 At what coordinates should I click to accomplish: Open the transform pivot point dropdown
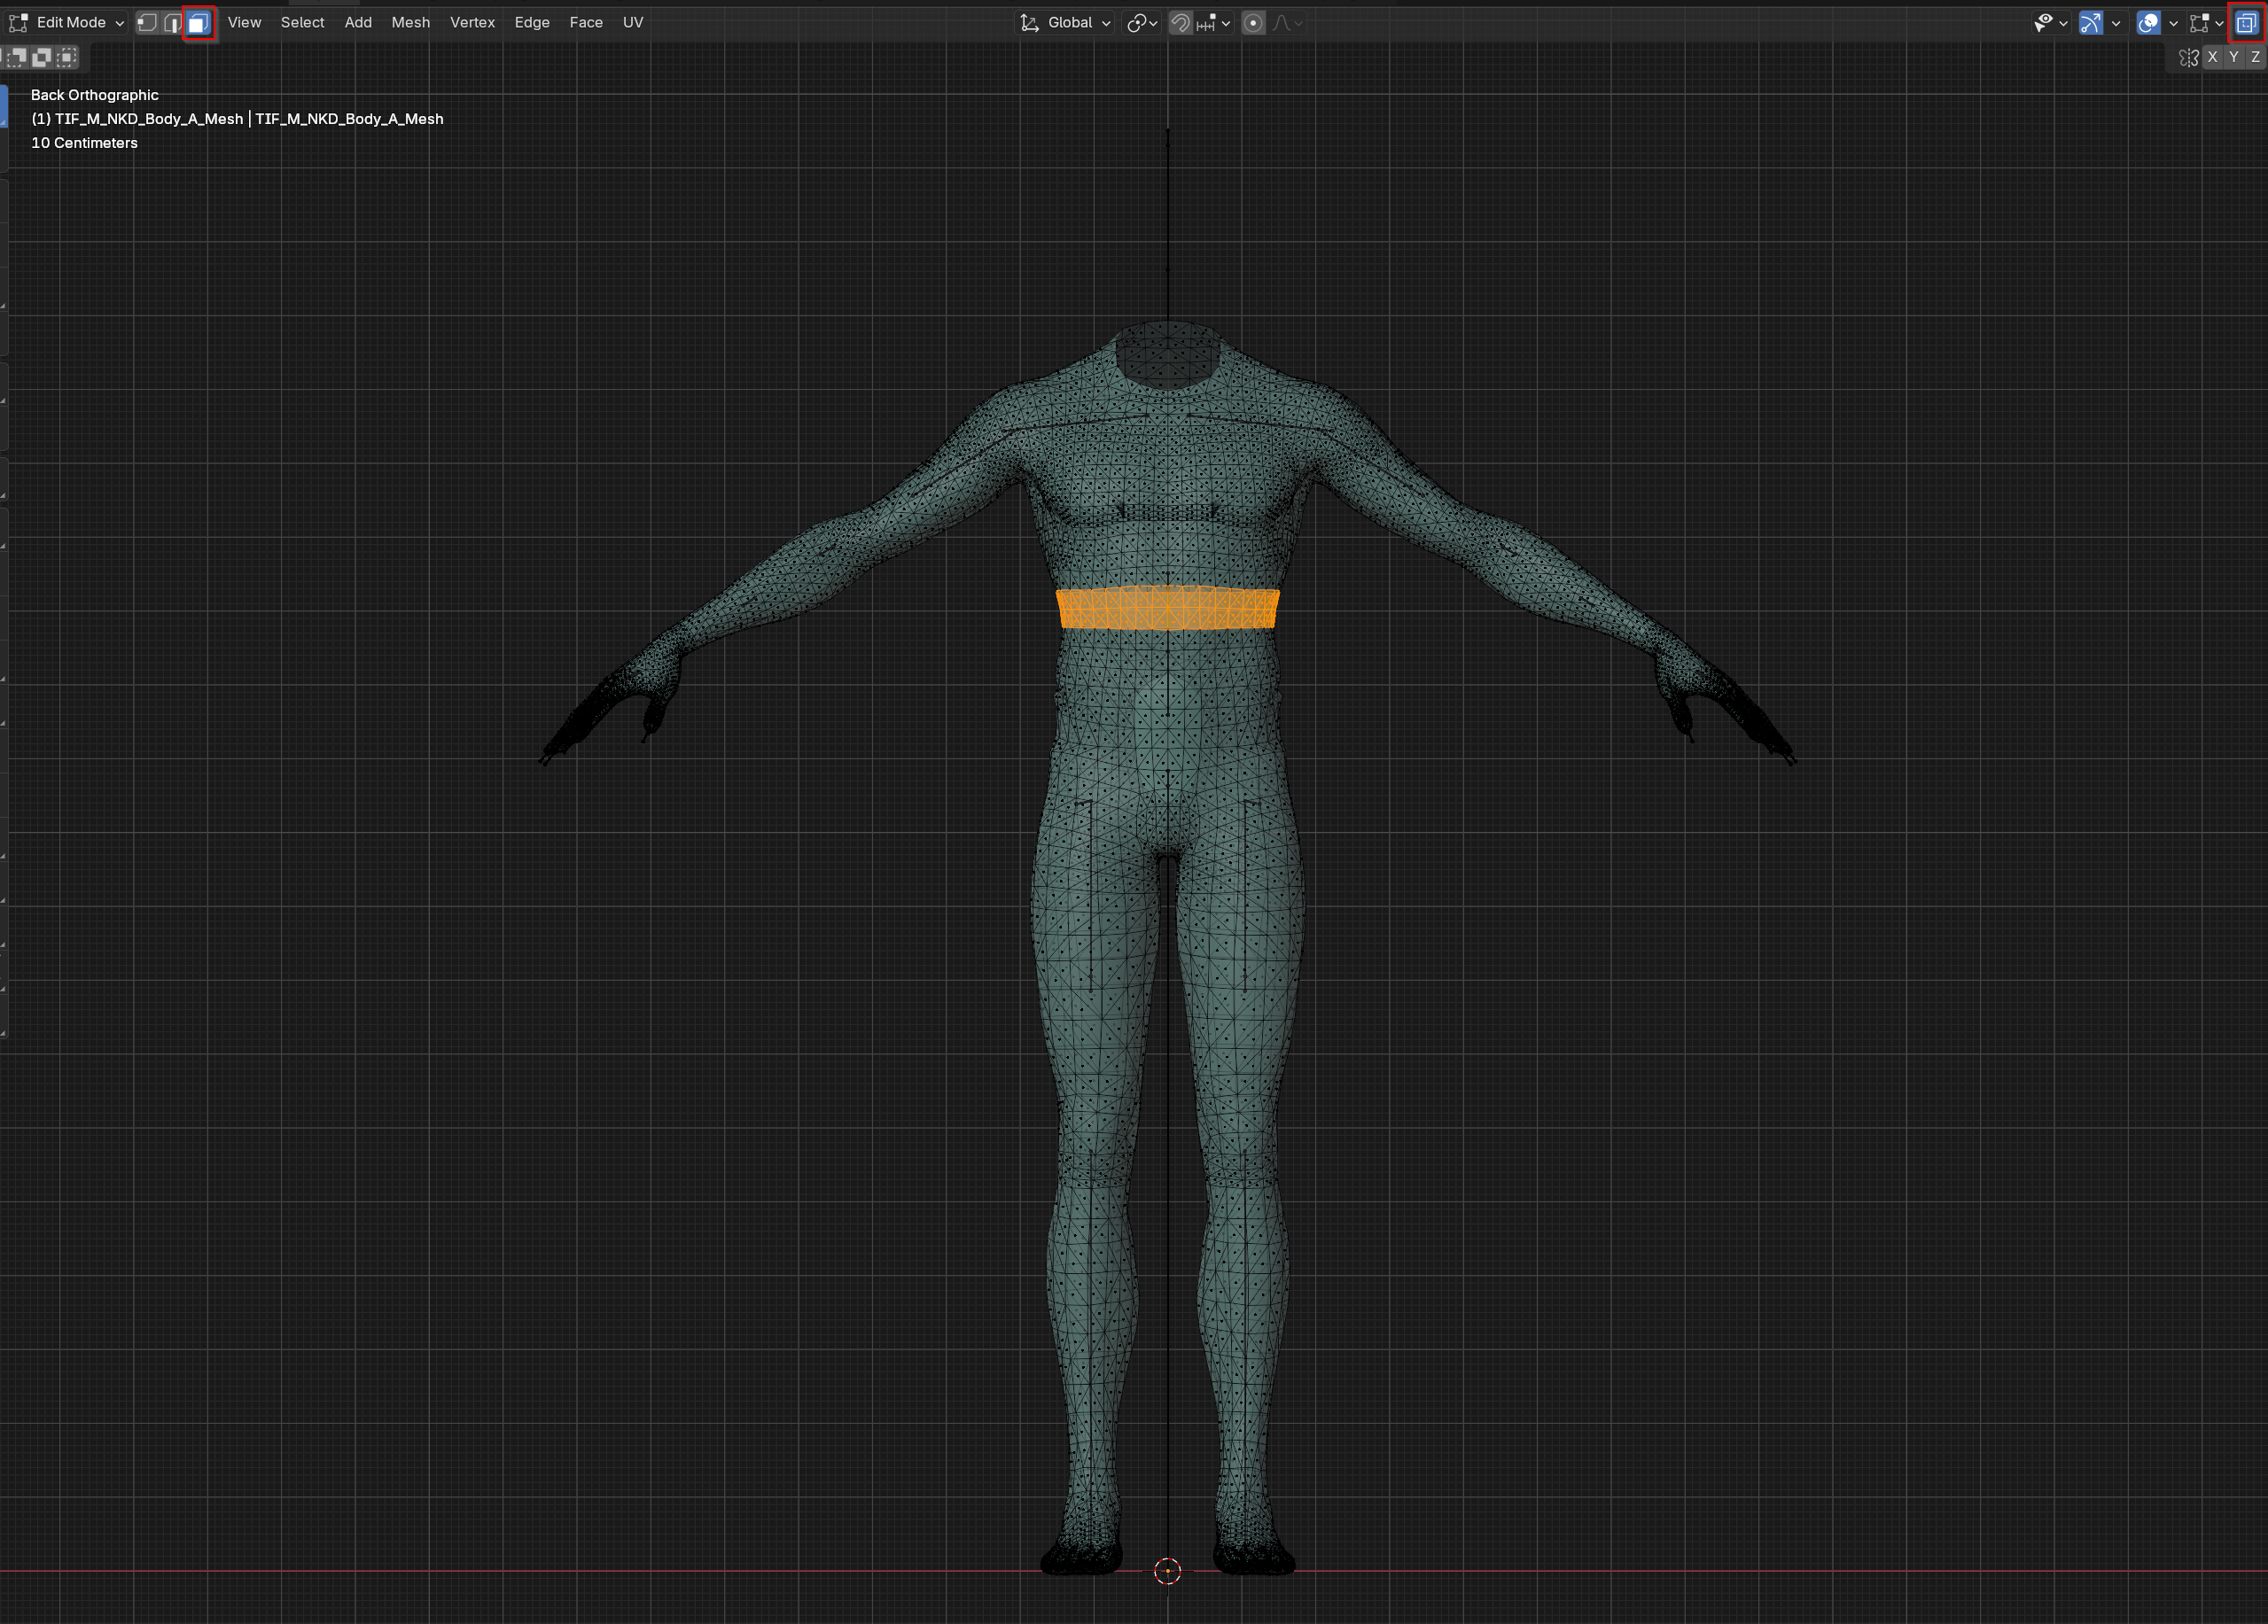[x=1142, y=22]
